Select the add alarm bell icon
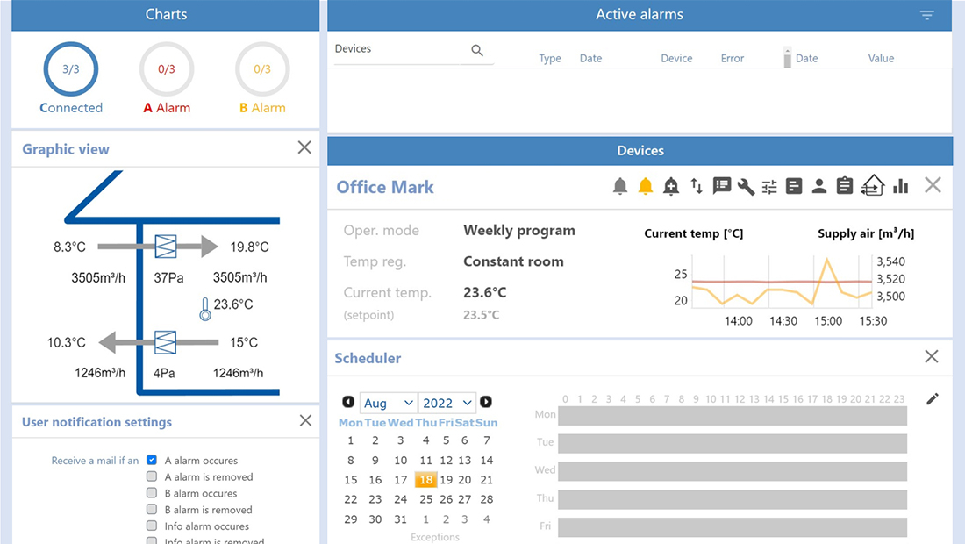The height and width of the screenshot is (544, 965). (671, 186)
